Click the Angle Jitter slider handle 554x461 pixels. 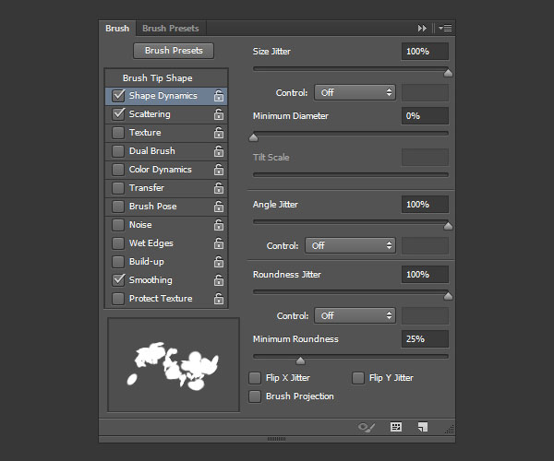tap(448, 226)
